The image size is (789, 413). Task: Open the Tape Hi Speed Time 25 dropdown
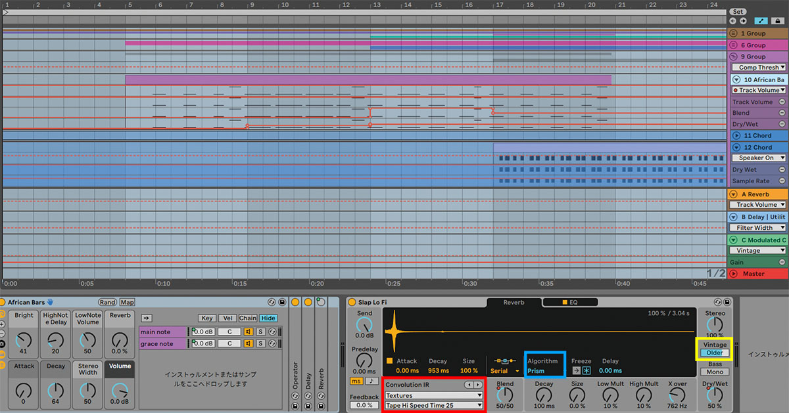433,406
